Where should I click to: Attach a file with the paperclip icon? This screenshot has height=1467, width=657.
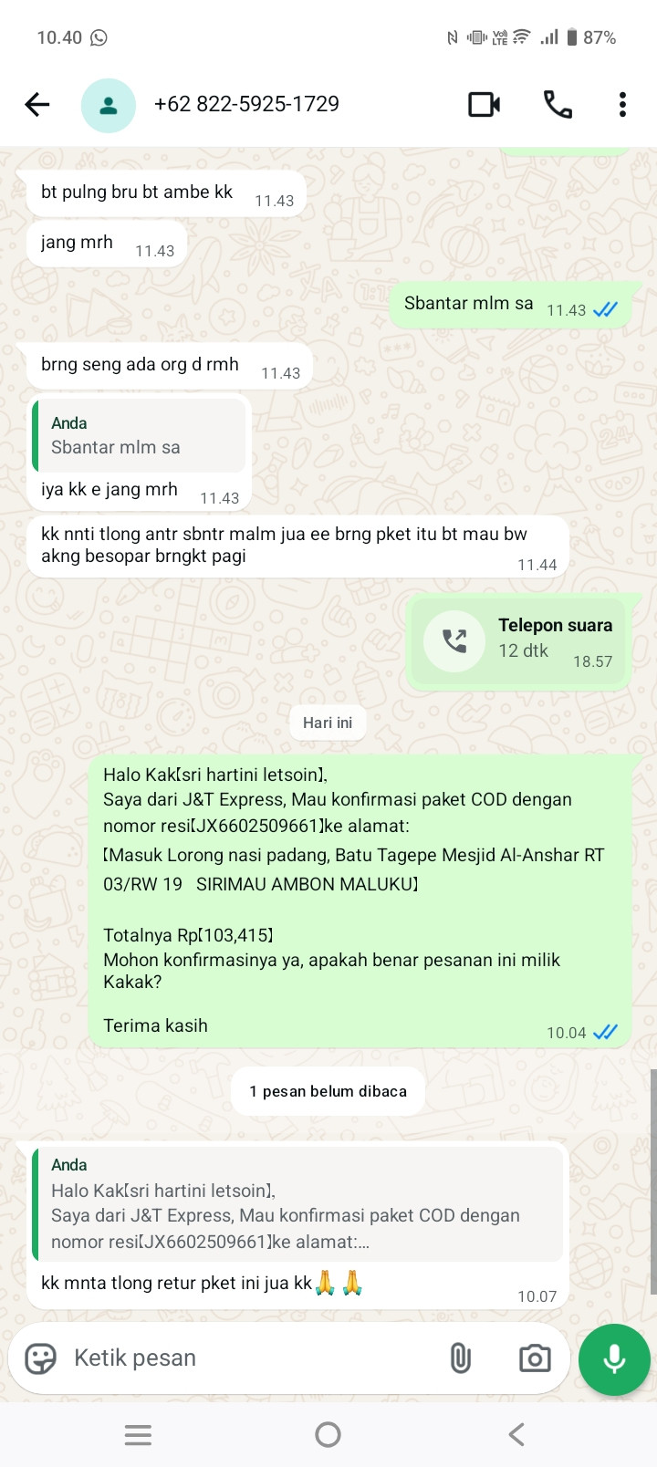point(461,1358)
